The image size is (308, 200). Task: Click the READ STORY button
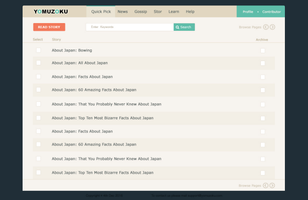click(49, 27)
